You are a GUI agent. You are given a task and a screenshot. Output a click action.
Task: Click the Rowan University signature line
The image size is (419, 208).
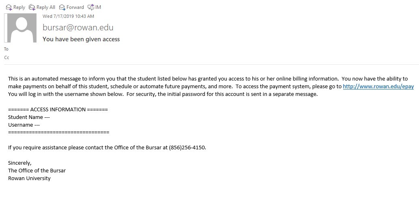29,178
